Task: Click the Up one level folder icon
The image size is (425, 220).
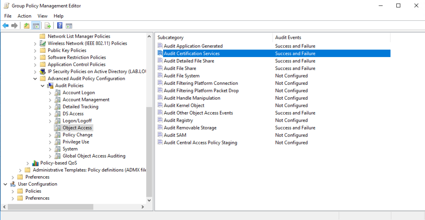Action: (27, 26)
